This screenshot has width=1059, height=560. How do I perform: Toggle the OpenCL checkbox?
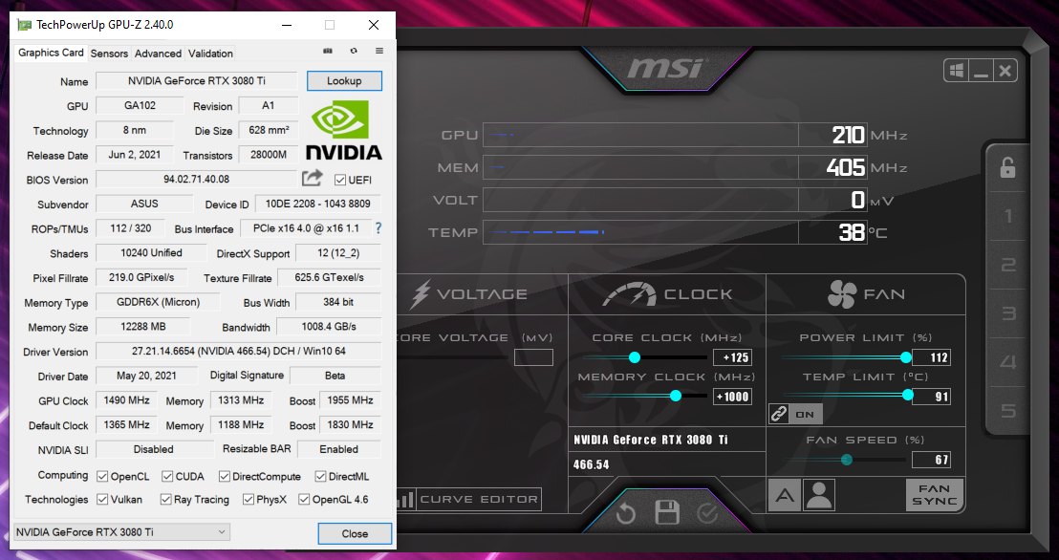click(102, 476)
